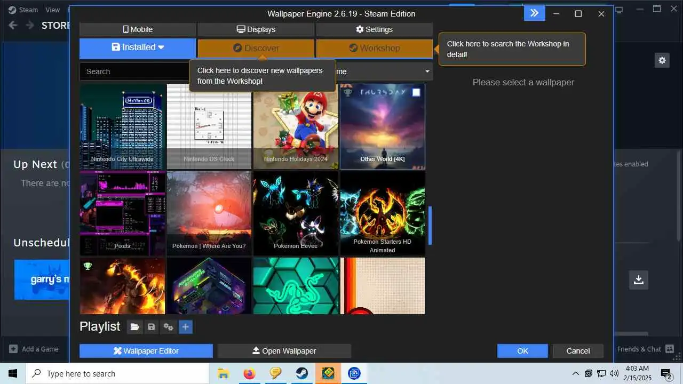Select the Other World [4K] wallpaper

click(x=383, y=126)
